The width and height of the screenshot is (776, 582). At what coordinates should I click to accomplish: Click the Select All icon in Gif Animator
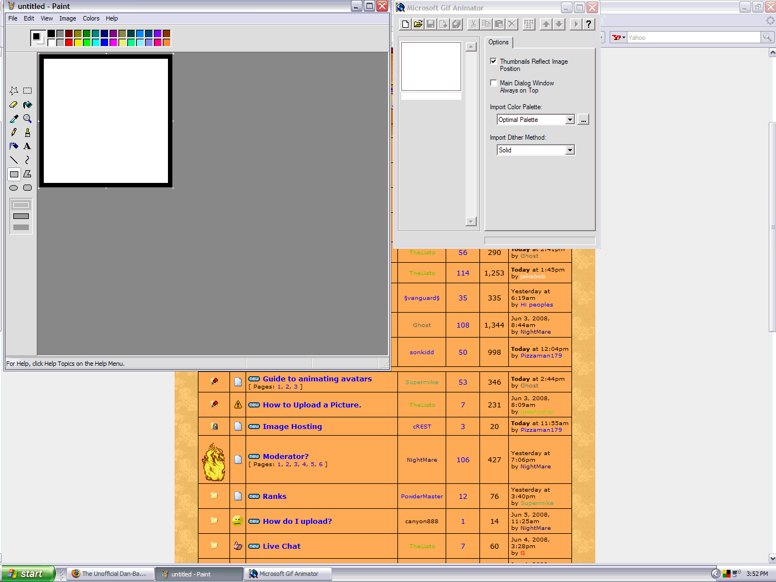(529, 24)
